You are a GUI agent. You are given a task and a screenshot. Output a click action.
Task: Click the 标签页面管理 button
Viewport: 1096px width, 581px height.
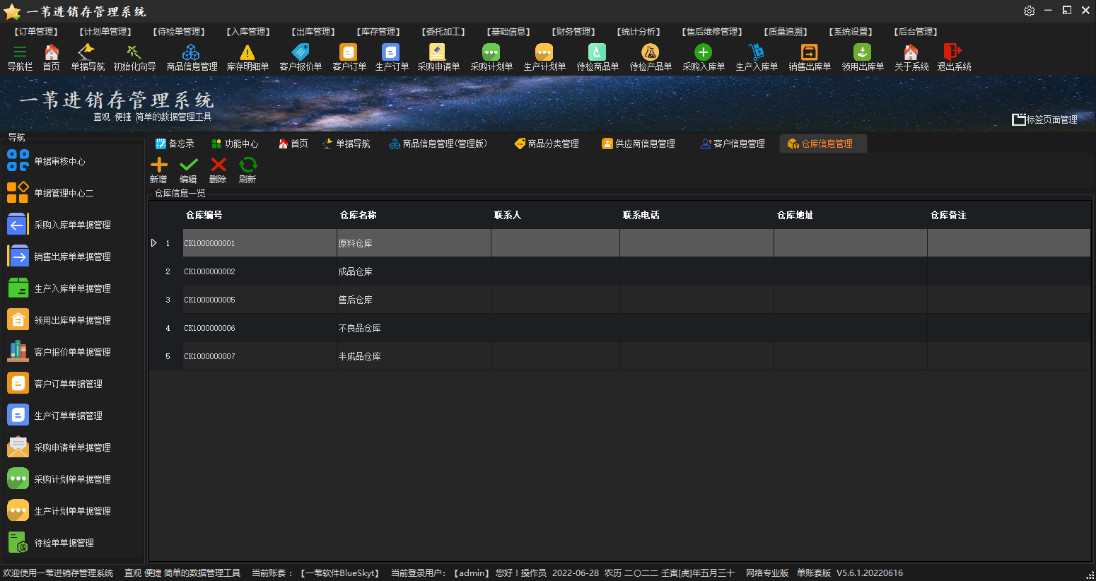tap(1045, 119)
